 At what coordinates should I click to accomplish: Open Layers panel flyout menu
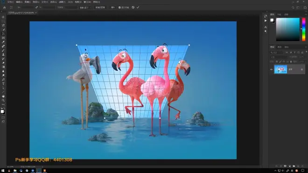306,47
